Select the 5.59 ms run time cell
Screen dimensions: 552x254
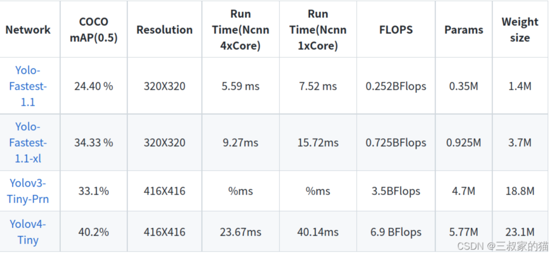pyautogui.click(x=240, y=86)
